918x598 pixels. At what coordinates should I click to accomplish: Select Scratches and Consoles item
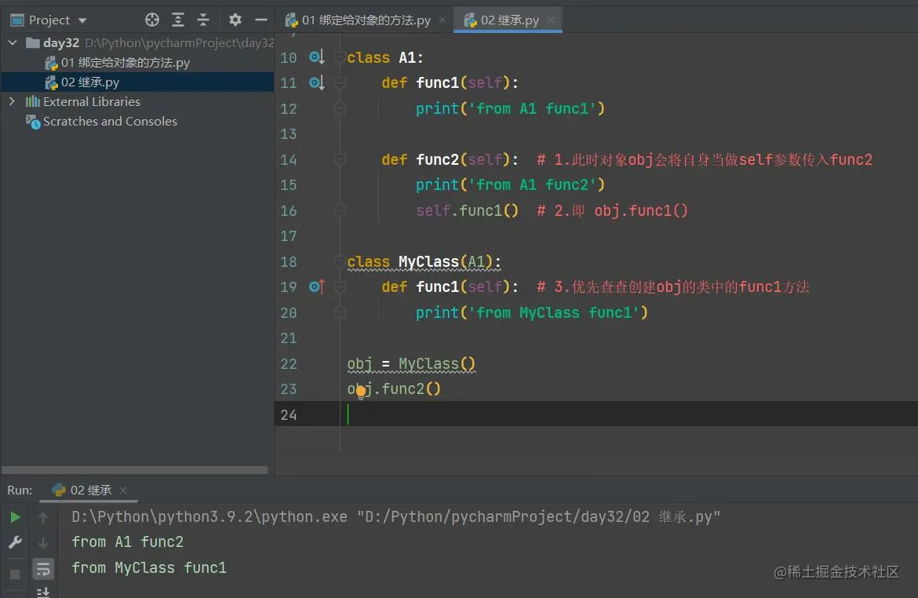(x=110, y=121)
